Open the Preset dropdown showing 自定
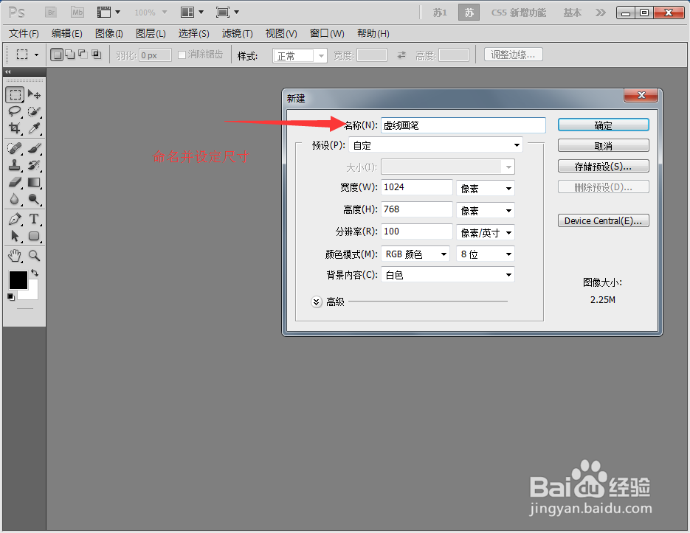 435,145
